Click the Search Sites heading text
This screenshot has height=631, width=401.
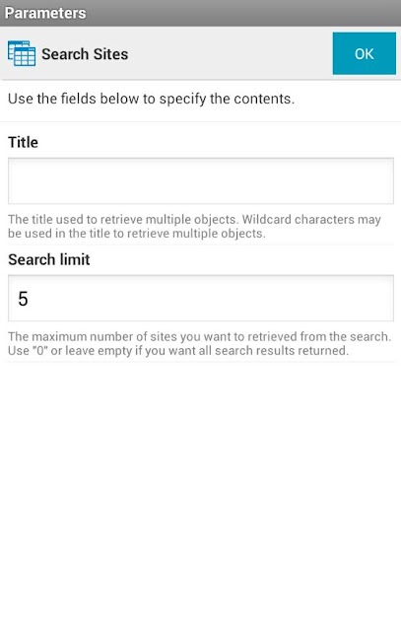point(85,54)
